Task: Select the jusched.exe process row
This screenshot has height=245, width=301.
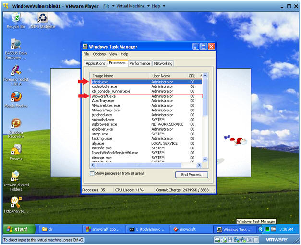Action: pos(146,115)
